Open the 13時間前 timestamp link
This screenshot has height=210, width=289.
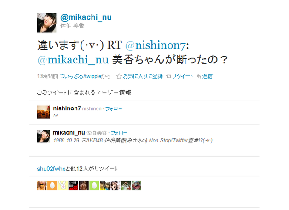(x=47, y=76)
